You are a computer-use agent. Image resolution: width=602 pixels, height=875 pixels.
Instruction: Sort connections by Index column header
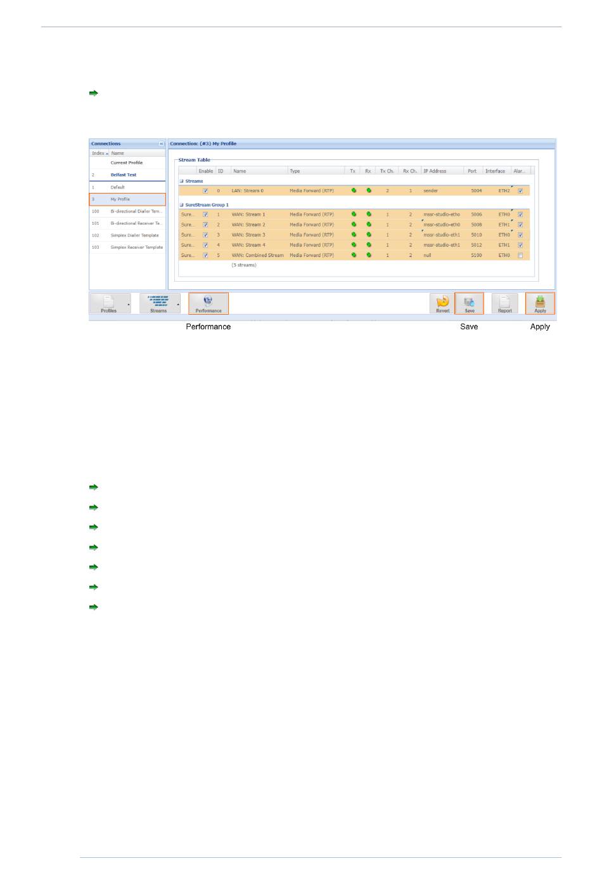99,153
